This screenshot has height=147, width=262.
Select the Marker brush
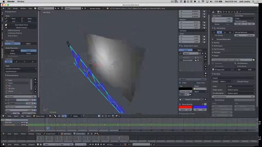(18, 91)
